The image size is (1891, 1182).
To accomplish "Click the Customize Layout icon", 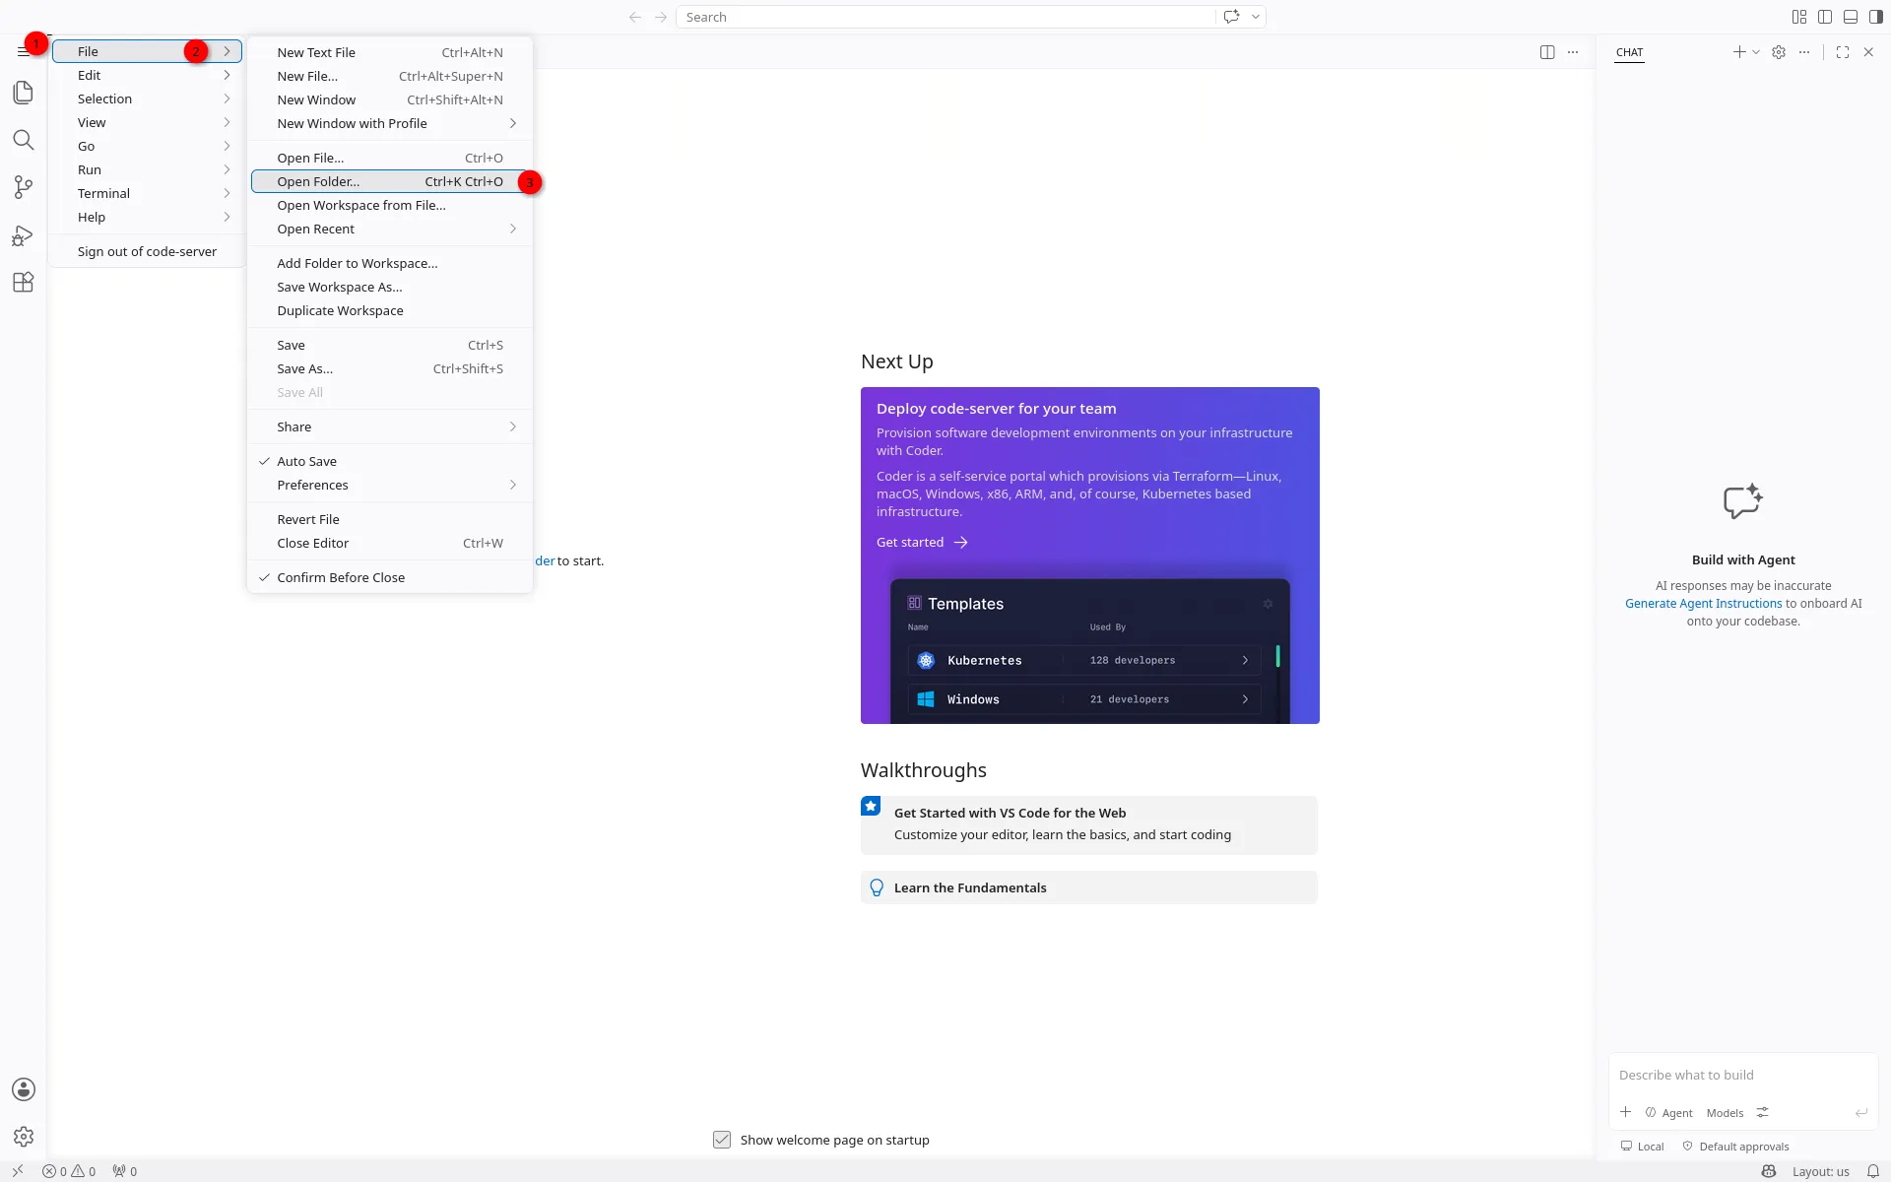I will pos(1799,17).
